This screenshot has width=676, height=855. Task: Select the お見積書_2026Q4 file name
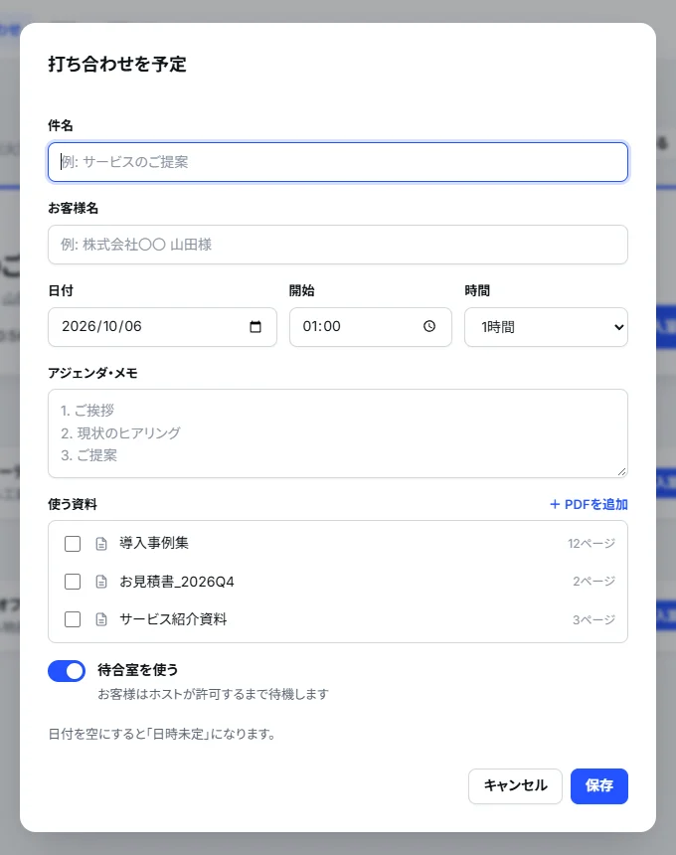coord(177,582)
